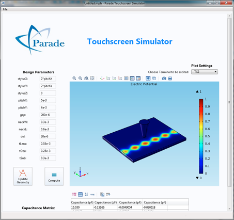Toggle the color legend display button
The width and height of the screenshot is (234, 220).
(x=138, y=78)
